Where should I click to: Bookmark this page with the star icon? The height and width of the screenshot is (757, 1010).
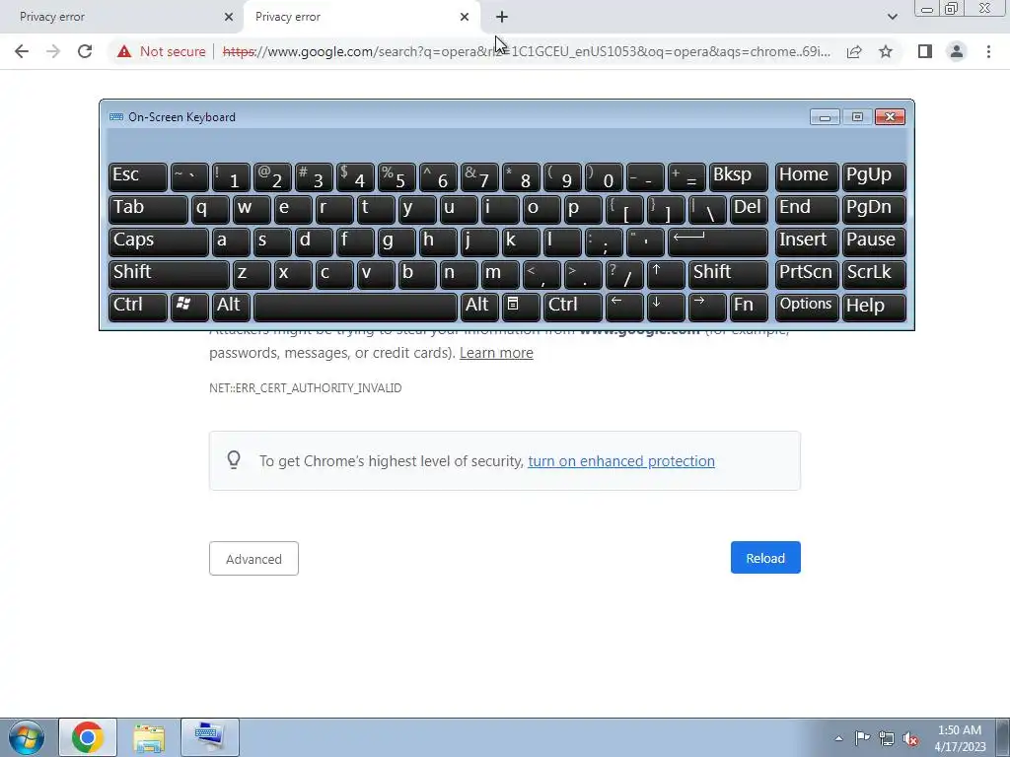pos(886,51)
